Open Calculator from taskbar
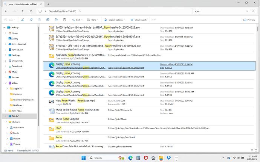The height and width of the screenshot is (162, 260). [138, 158]
